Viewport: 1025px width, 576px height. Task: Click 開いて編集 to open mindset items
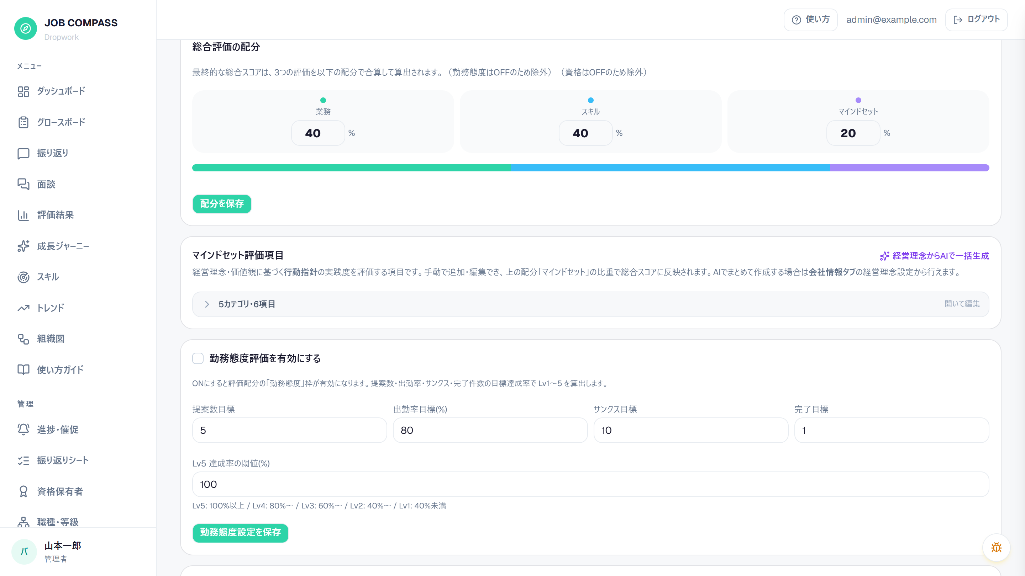(x=962, y=304)
